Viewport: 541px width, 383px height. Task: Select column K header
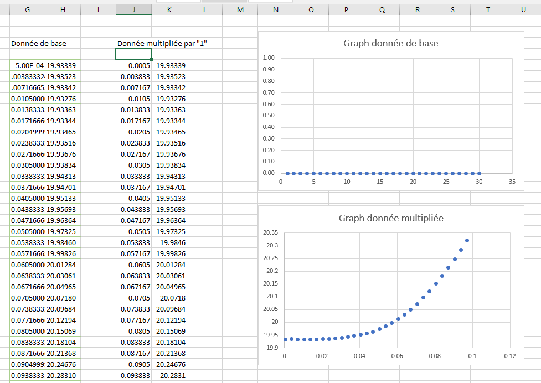point(169,9)
